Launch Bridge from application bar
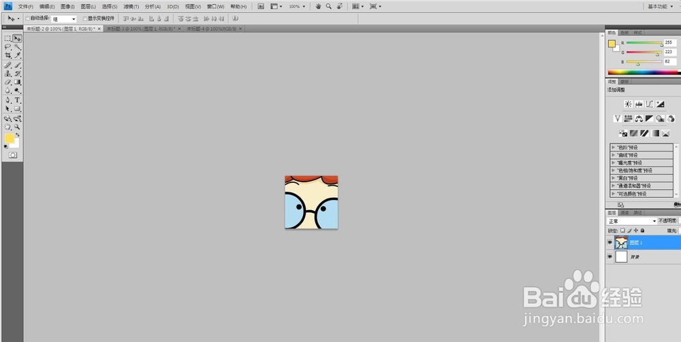Viewport: 681px width, 342px height. tap(261, 7)
